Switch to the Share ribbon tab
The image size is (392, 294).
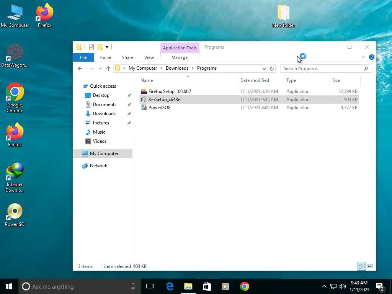127,57
